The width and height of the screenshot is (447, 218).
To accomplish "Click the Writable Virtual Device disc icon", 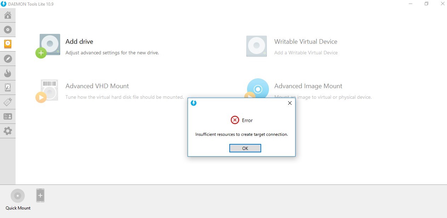I will (x=256, y=46).
